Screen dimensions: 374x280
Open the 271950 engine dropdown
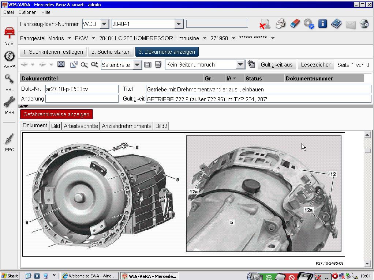(234, 38)
